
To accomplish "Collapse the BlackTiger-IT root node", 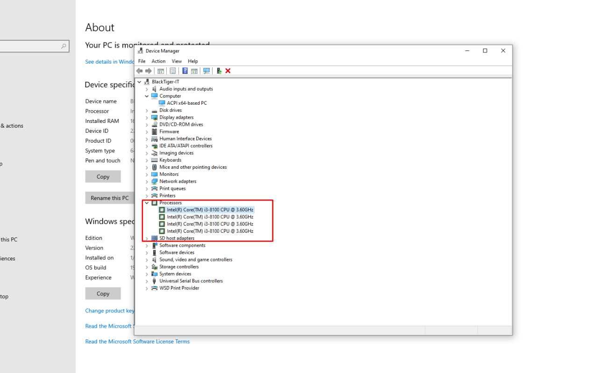I will [x=139, y=82].
